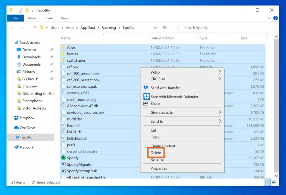
Task: Switch to Details view layout icon
Action: (267, 182)
